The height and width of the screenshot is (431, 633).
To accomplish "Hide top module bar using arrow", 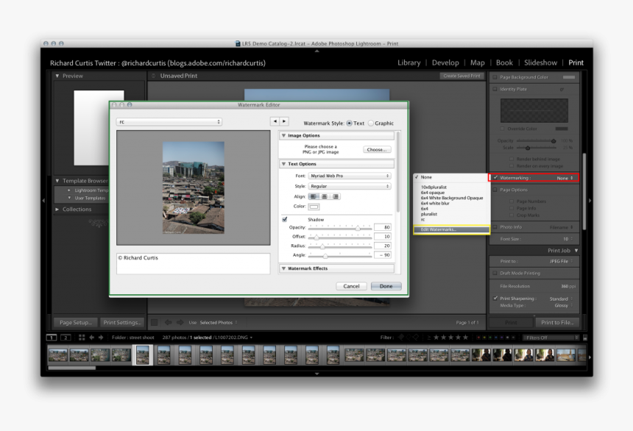I will coord(317,51).
